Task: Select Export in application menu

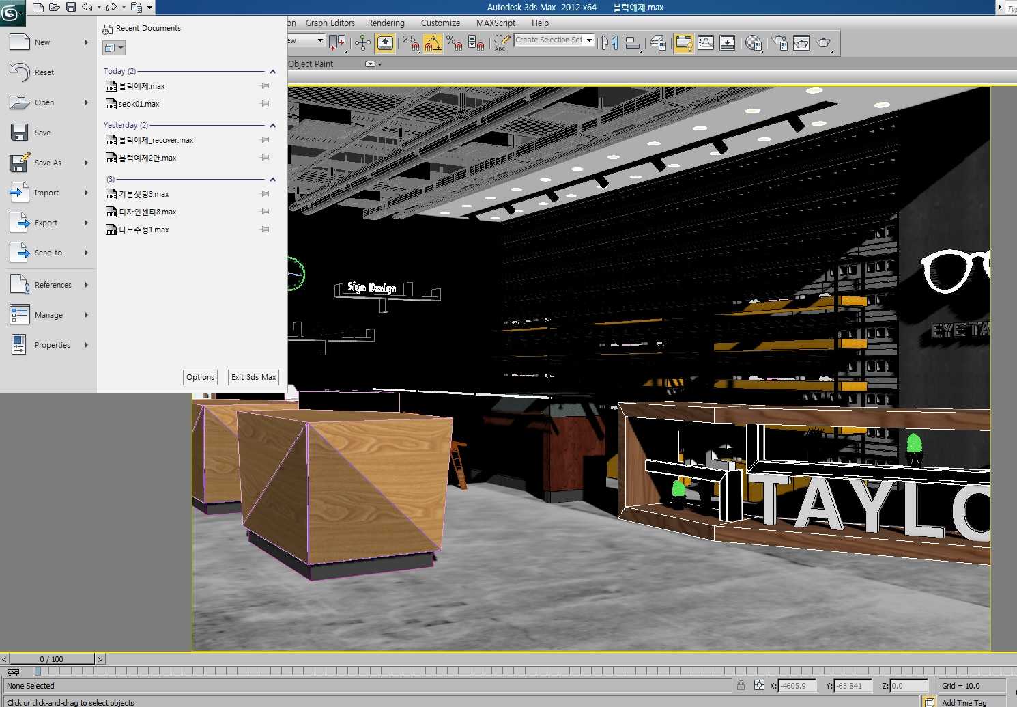Action: click(x=48, y=223)
